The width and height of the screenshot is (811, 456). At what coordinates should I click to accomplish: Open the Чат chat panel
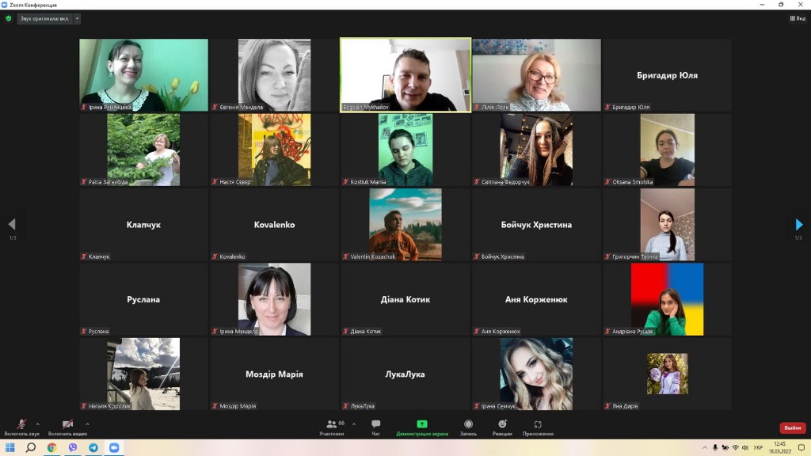coord(375,427)
